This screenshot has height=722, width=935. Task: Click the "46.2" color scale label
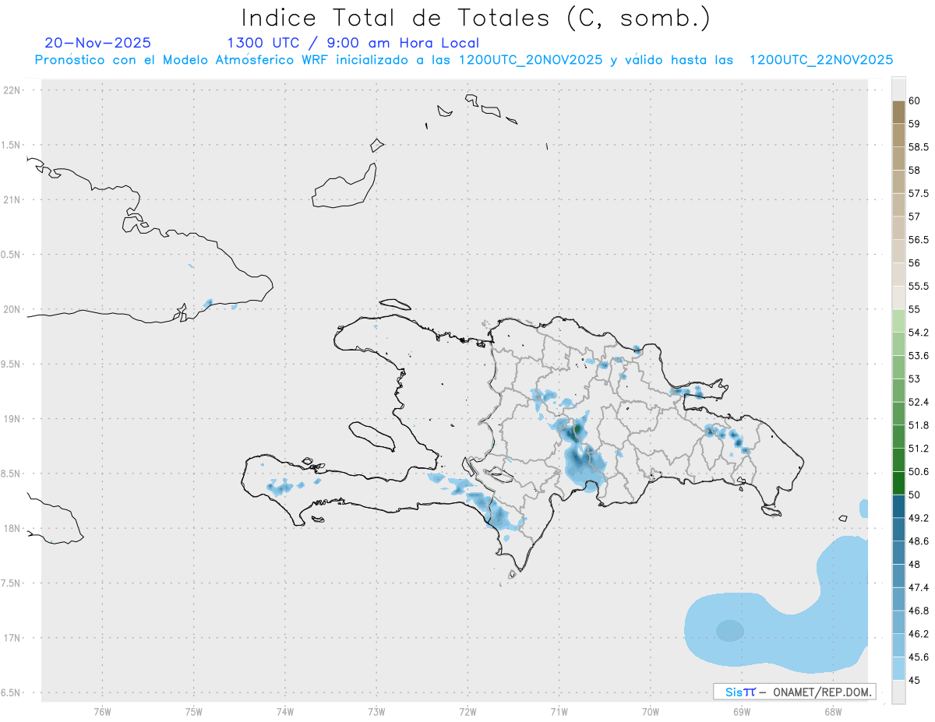(918, 634)
